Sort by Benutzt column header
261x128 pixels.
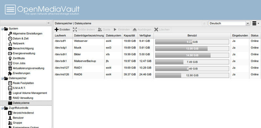tap(192, 36)
